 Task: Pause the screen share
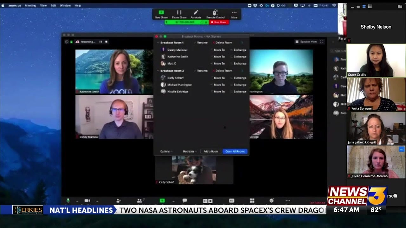point(179,14)
